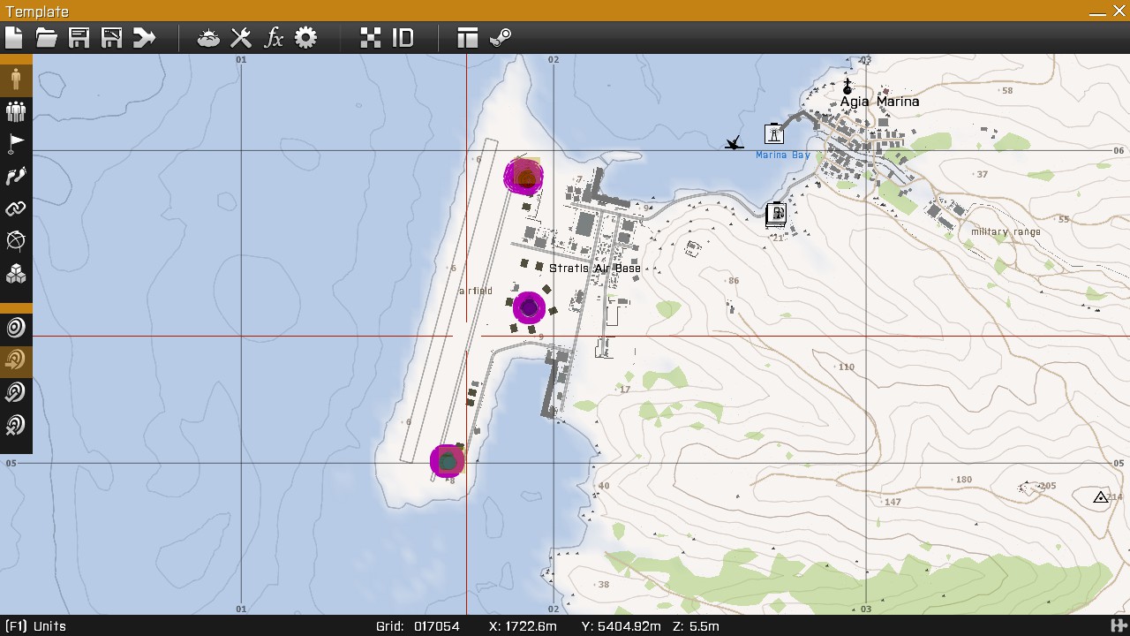Click the Grid 017054 readout

(x=418, y=626)
